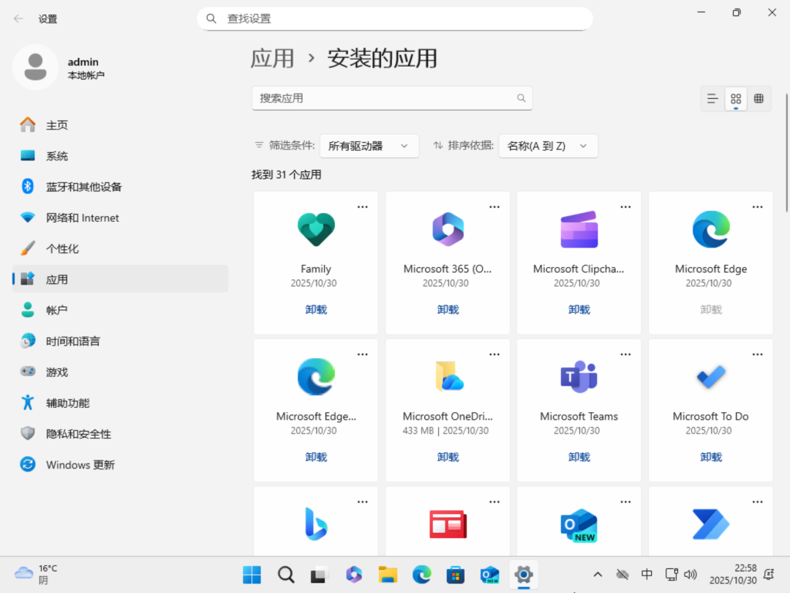Open 游戏 settings
Image resolution: width=790 pixels, height=593 pixels.
click(x=121, y=372)
